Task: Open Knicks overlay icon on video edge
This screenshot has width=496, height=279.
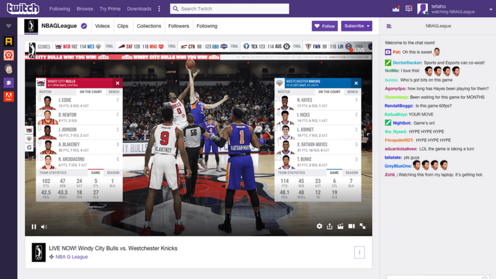Action: pyautogui.click(x=29, y=138)
